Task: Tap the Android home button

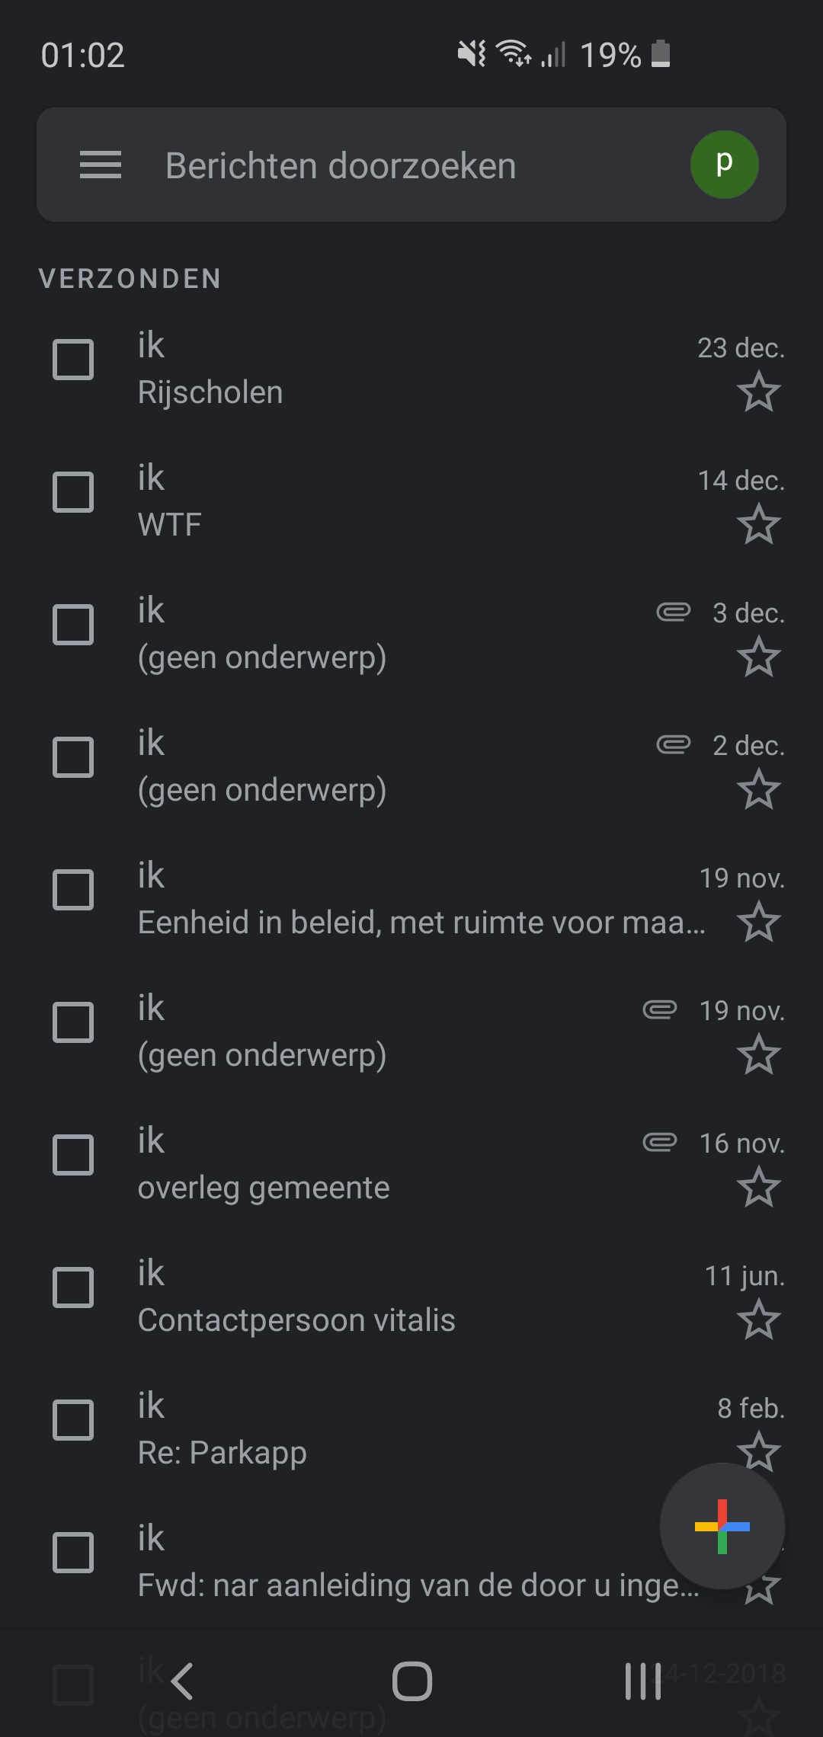Action: click(x=411, y=1681)
